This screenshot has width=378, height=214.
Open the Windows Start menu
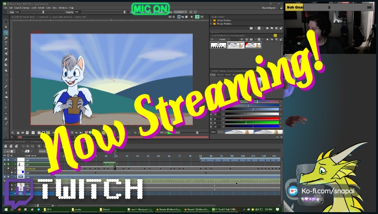click(x=6, y=209)
